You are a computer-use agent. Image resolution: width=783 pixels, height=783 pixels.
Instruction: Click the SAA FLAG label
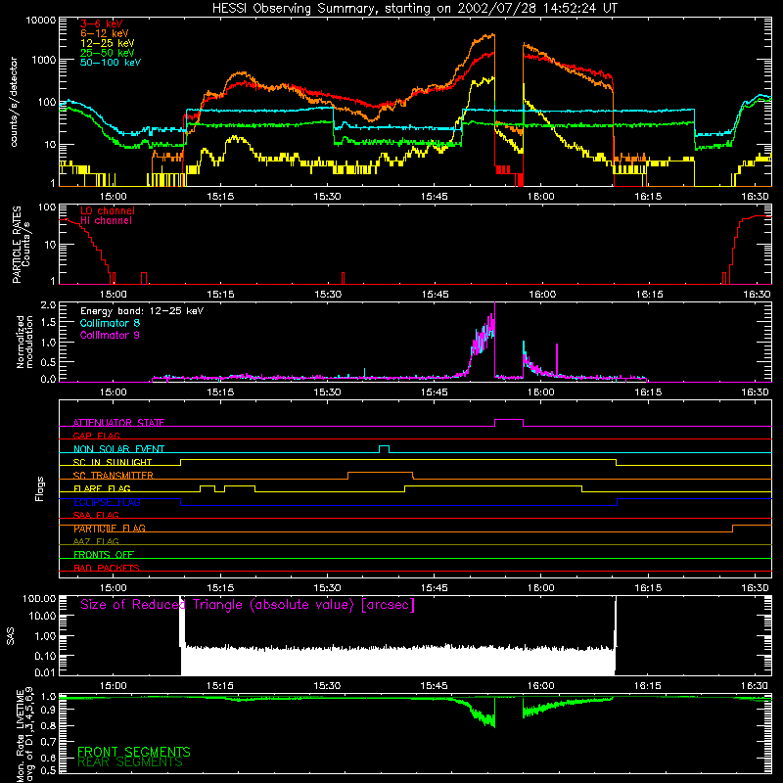tap(96, 515)
